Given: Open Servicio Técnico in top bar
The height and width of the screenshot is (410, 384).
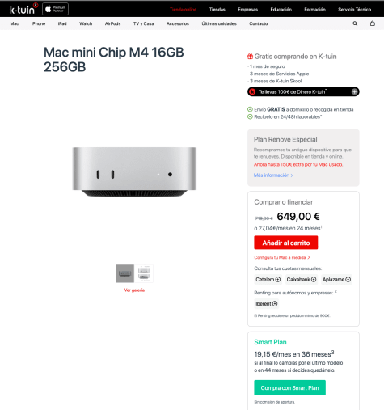Looking at the screenshot, I should pyautogui.click(x=354, y=10).
